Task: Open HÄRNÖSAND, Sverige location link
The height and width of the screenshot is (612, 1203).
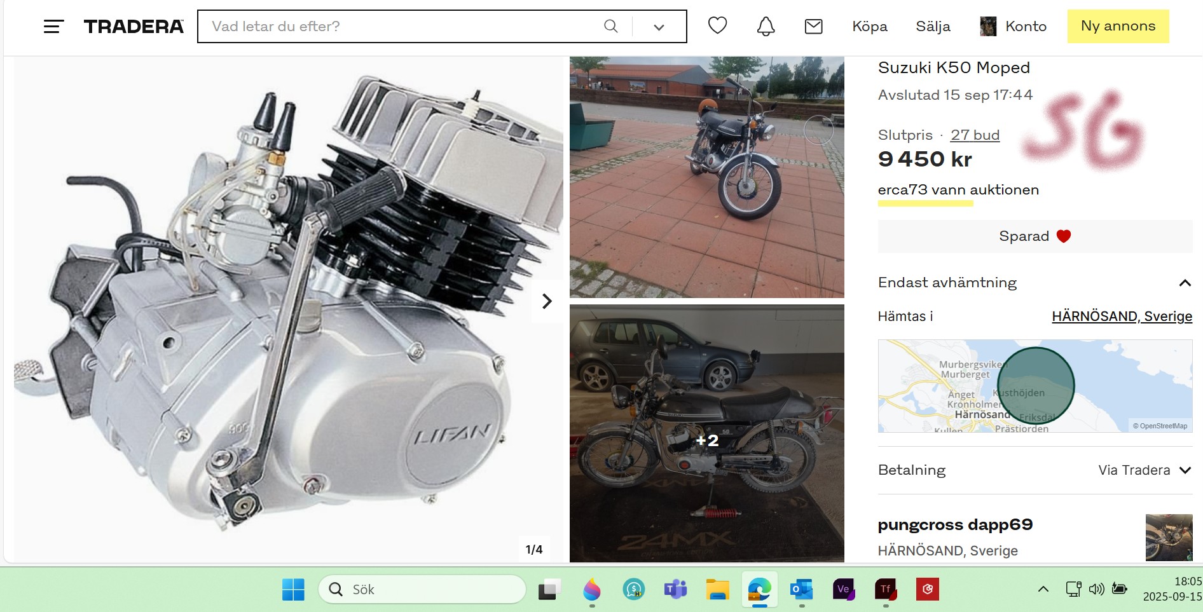Action: pyautogui.click(x=1122, y=316)
